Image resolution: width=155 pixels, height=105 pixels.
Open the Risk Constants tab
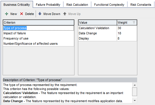pos(141,5)
